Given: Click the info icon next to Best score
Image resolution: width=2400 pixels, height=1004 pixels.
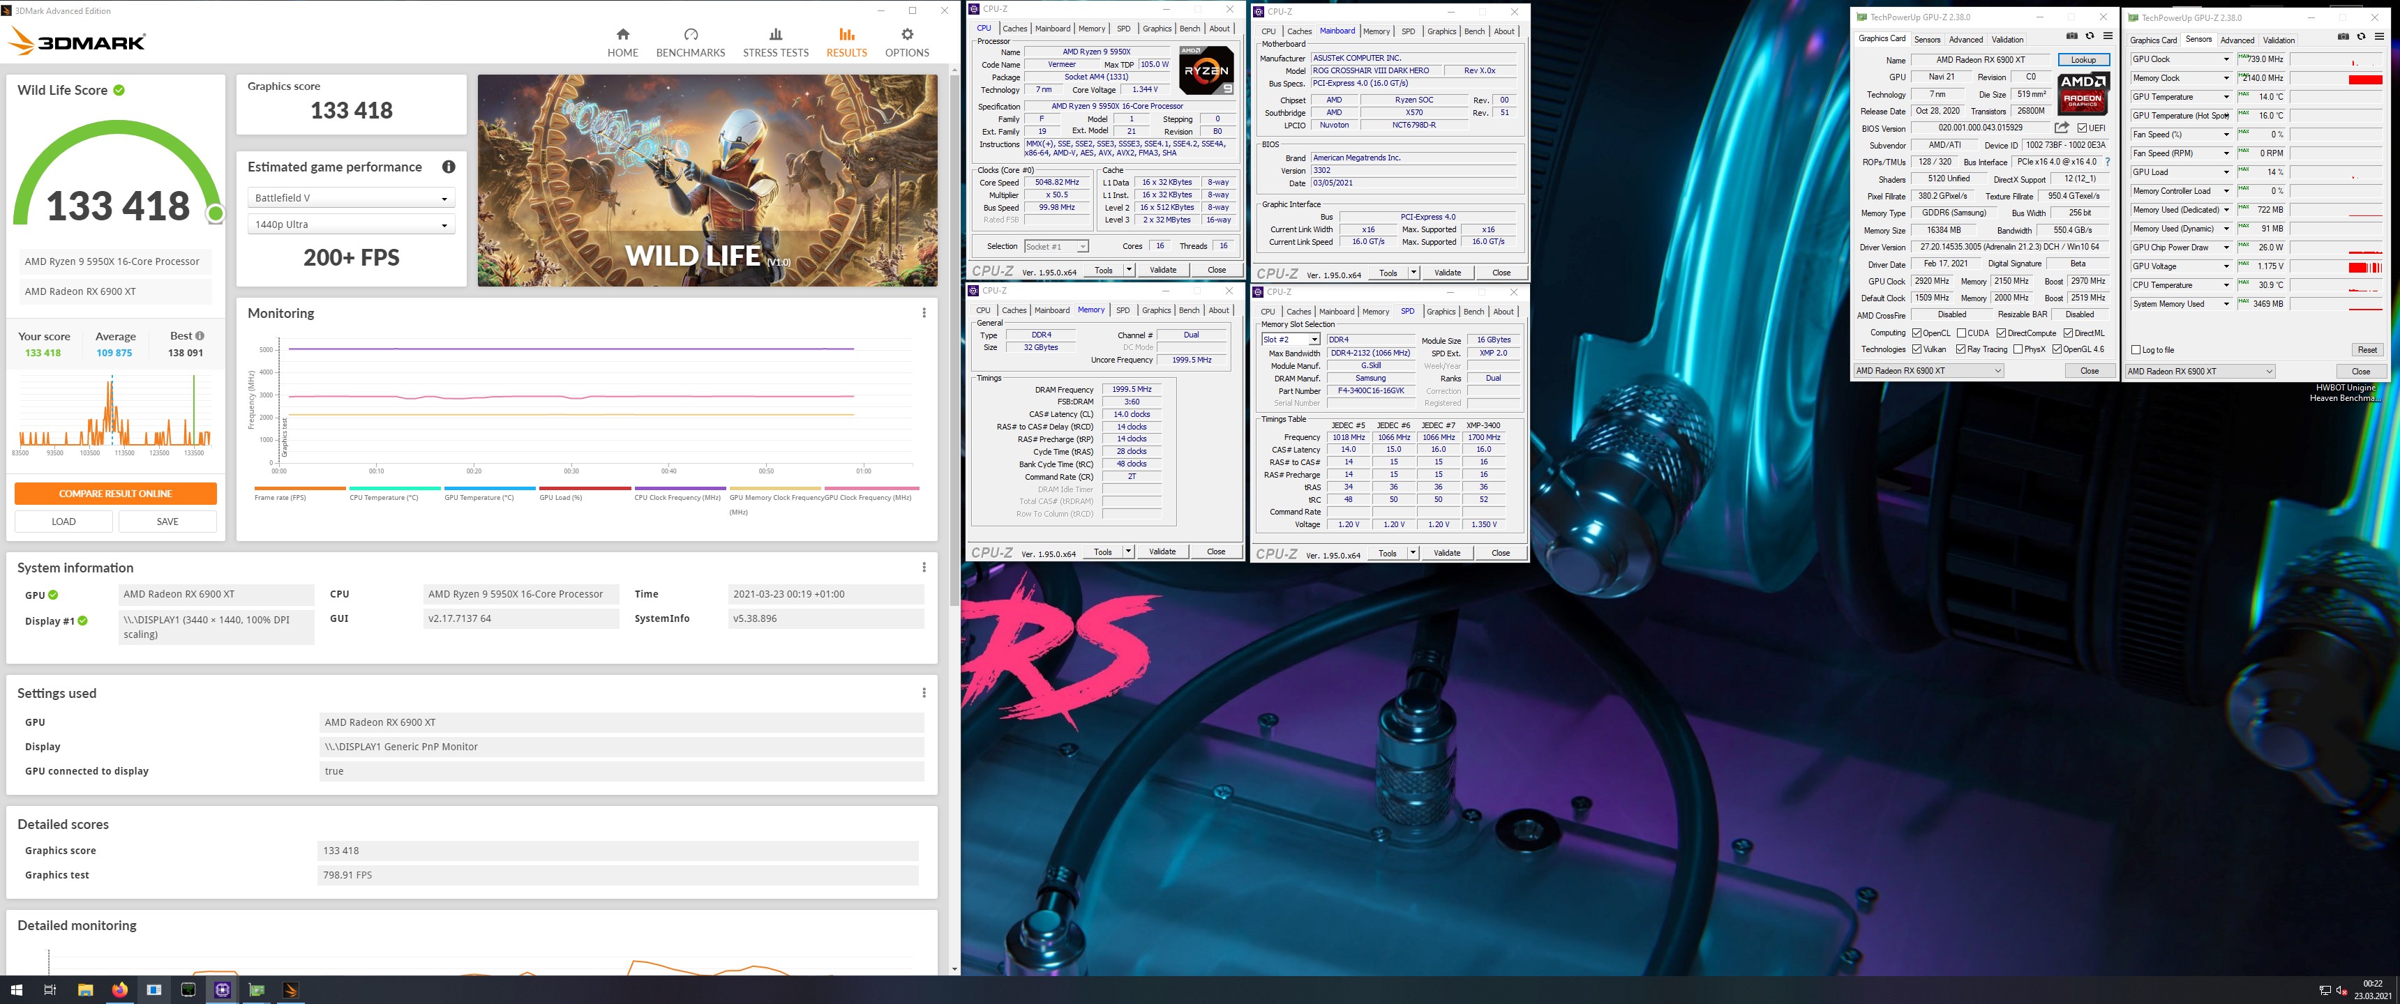Looking at the screenshot, I should 200,335.
